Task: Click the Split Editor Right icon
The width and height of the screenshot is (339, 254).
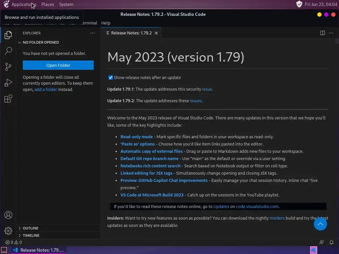Action: [x=322, y=33]
